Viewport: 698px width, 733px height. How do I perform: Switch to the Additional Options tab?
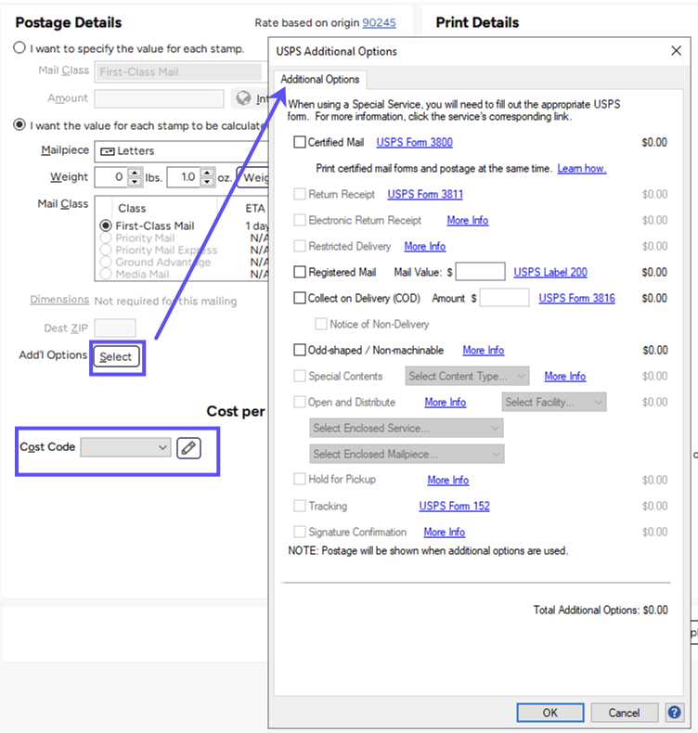320,79
